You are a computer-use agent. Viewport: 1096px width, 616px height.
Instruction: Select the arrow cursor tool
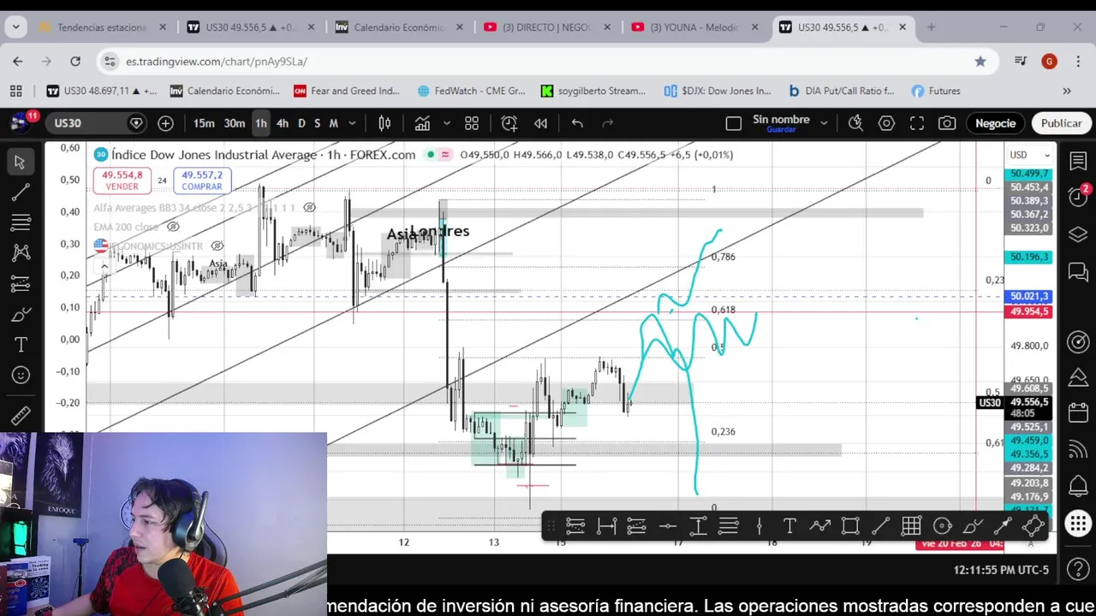click(x=20, y=162)
